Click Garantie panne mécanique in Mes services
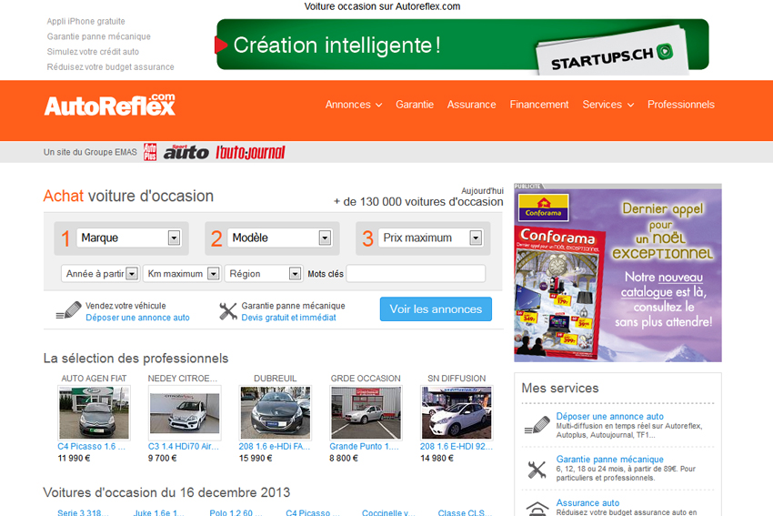The width and height of the screenshot is (773, 516). [610, 460]
